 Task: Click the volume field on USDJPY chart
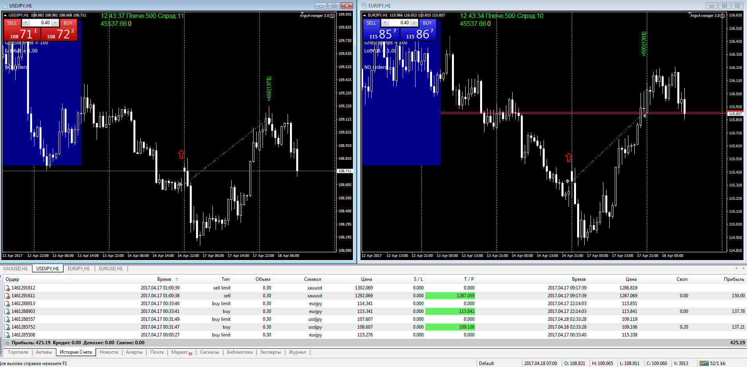(40, 23)
